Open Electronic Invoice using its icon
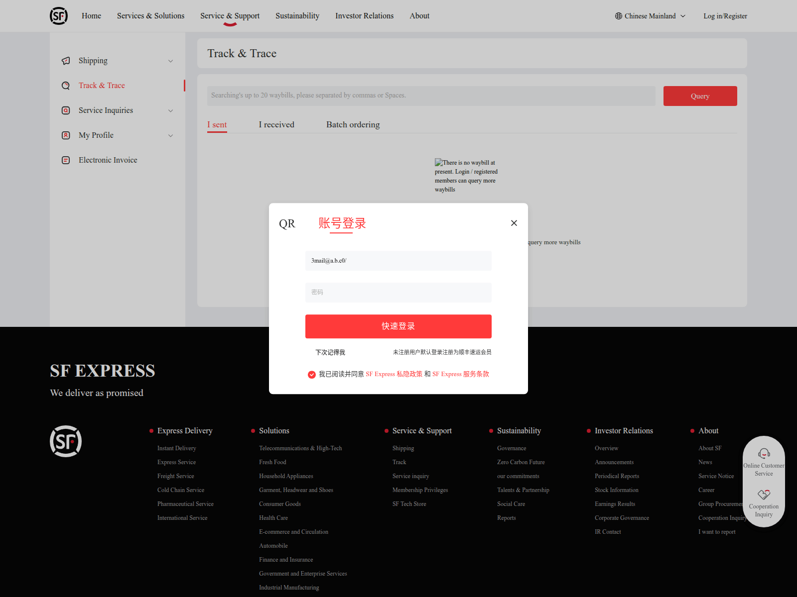The height and width of the screenshot is (597, 797). [x=66, y=160]
